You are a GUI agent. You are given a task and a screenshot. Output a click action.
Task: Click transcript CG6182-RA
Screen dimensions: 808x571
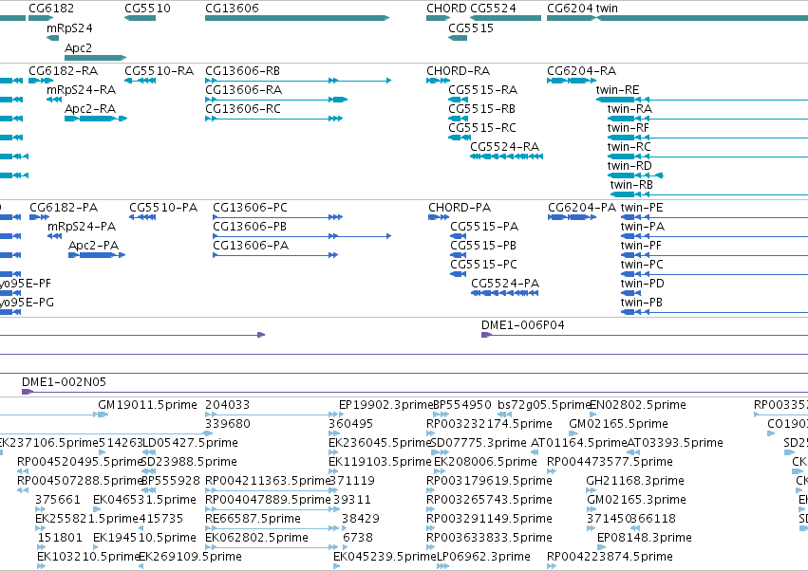pyautogui.click(x=63, y=71)
